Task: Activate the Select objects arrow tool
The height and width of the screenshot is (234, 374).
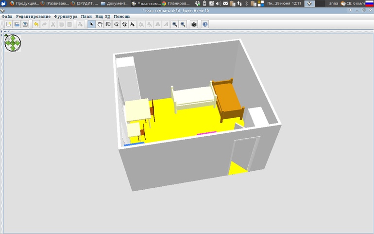Action: (x=92, y=24)
